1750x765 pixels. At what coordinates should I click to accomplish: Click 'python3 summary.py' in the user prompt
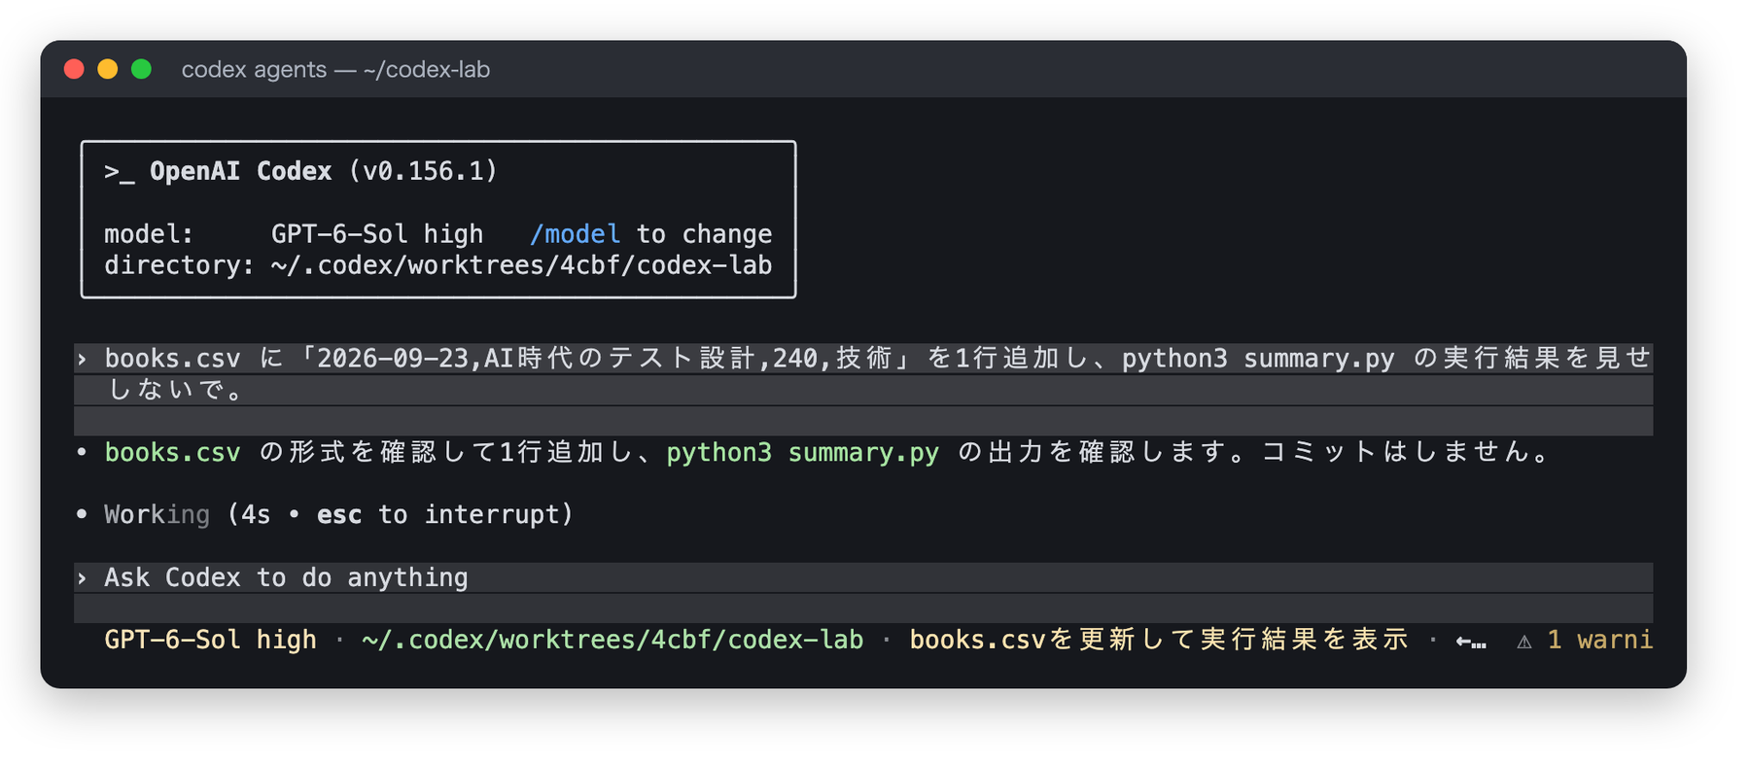click(1258, 359)
